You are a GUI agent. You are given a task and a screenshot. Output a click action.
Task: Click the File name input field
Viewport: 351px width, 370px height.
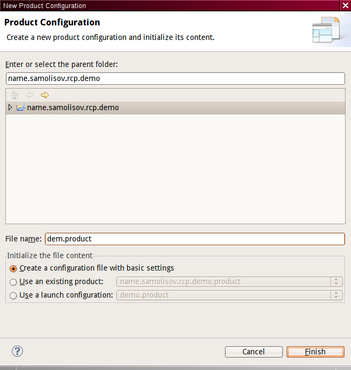tap(194, 239)
